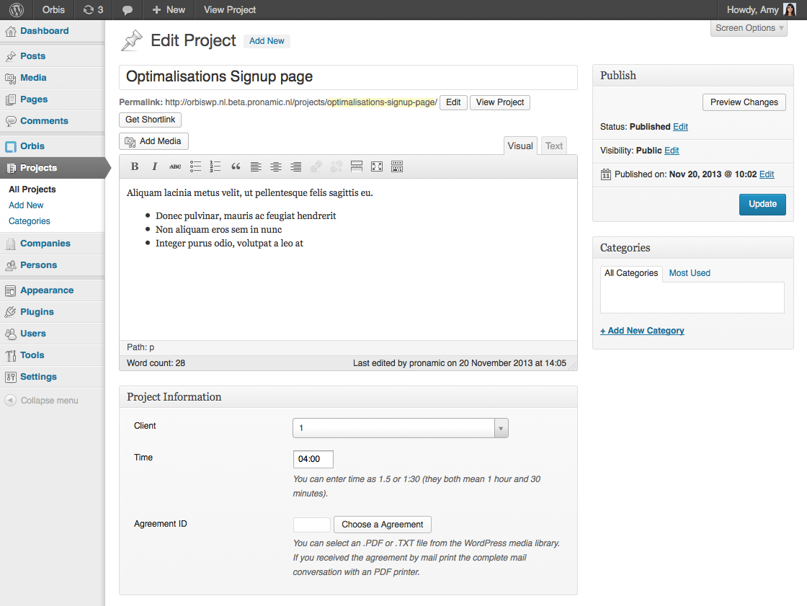Open the Client dropdown list

401,428
